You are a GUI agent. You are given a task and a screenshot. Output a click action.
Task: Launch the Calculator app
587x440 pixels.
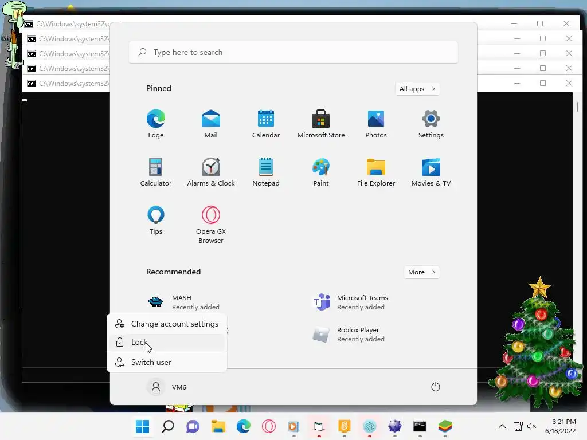156,172
